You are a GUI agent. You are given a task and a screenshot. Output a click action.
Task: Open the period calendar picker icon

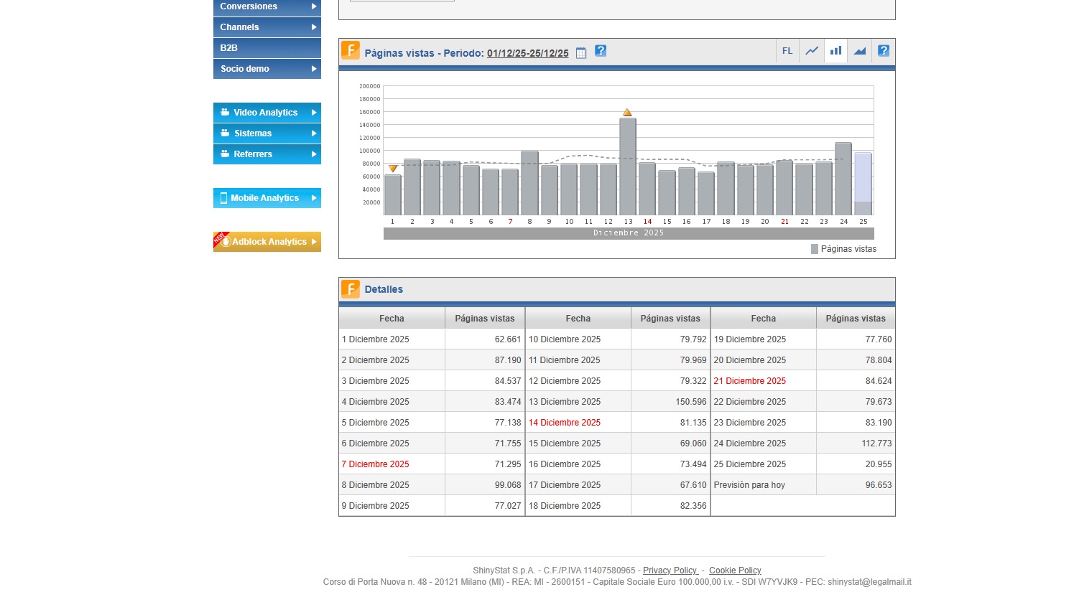tap(581, 53)
